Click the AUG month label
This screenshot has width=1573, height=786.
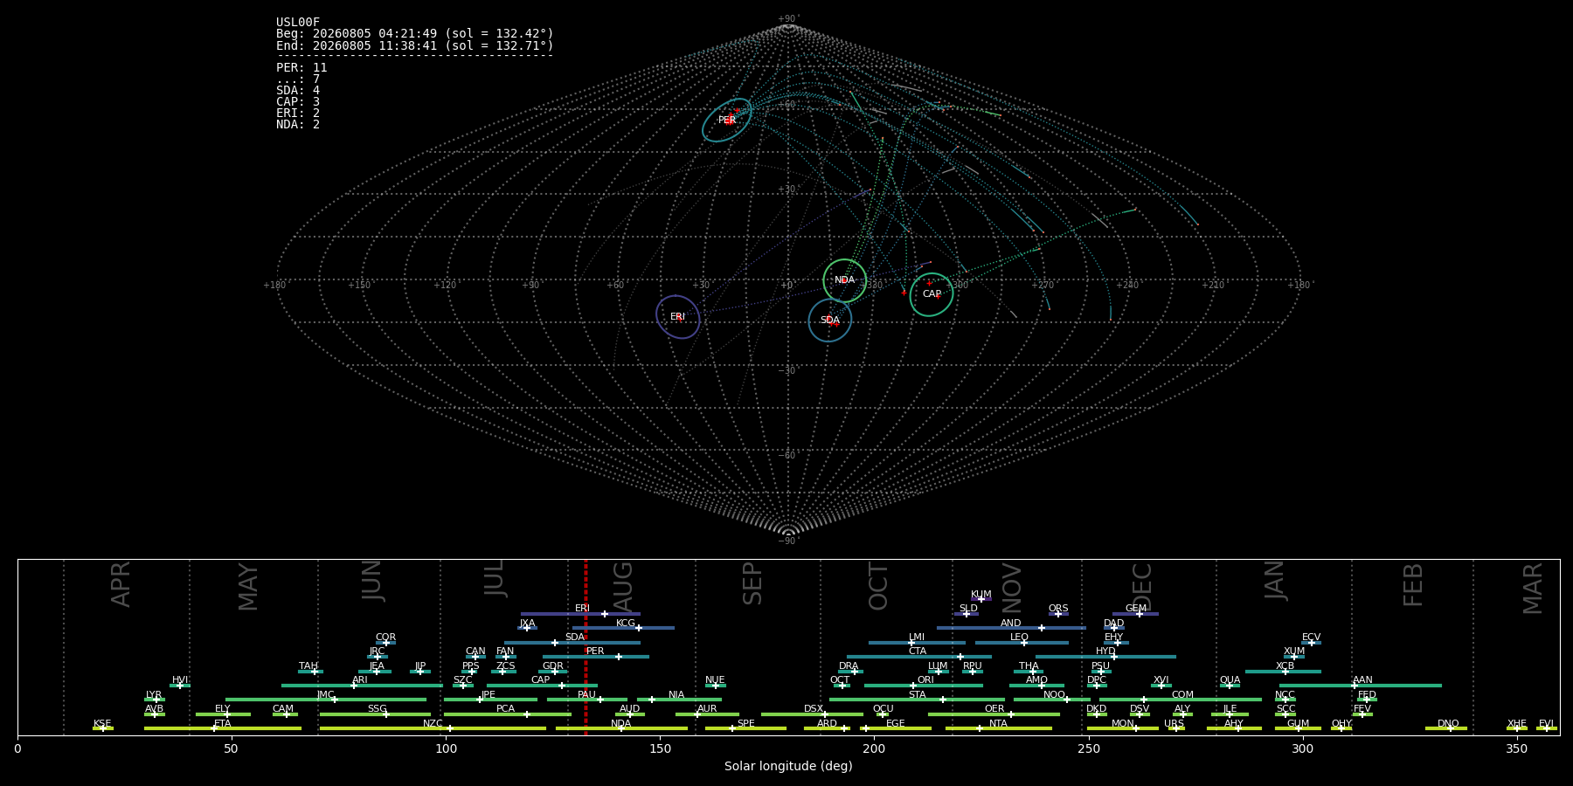623,585
